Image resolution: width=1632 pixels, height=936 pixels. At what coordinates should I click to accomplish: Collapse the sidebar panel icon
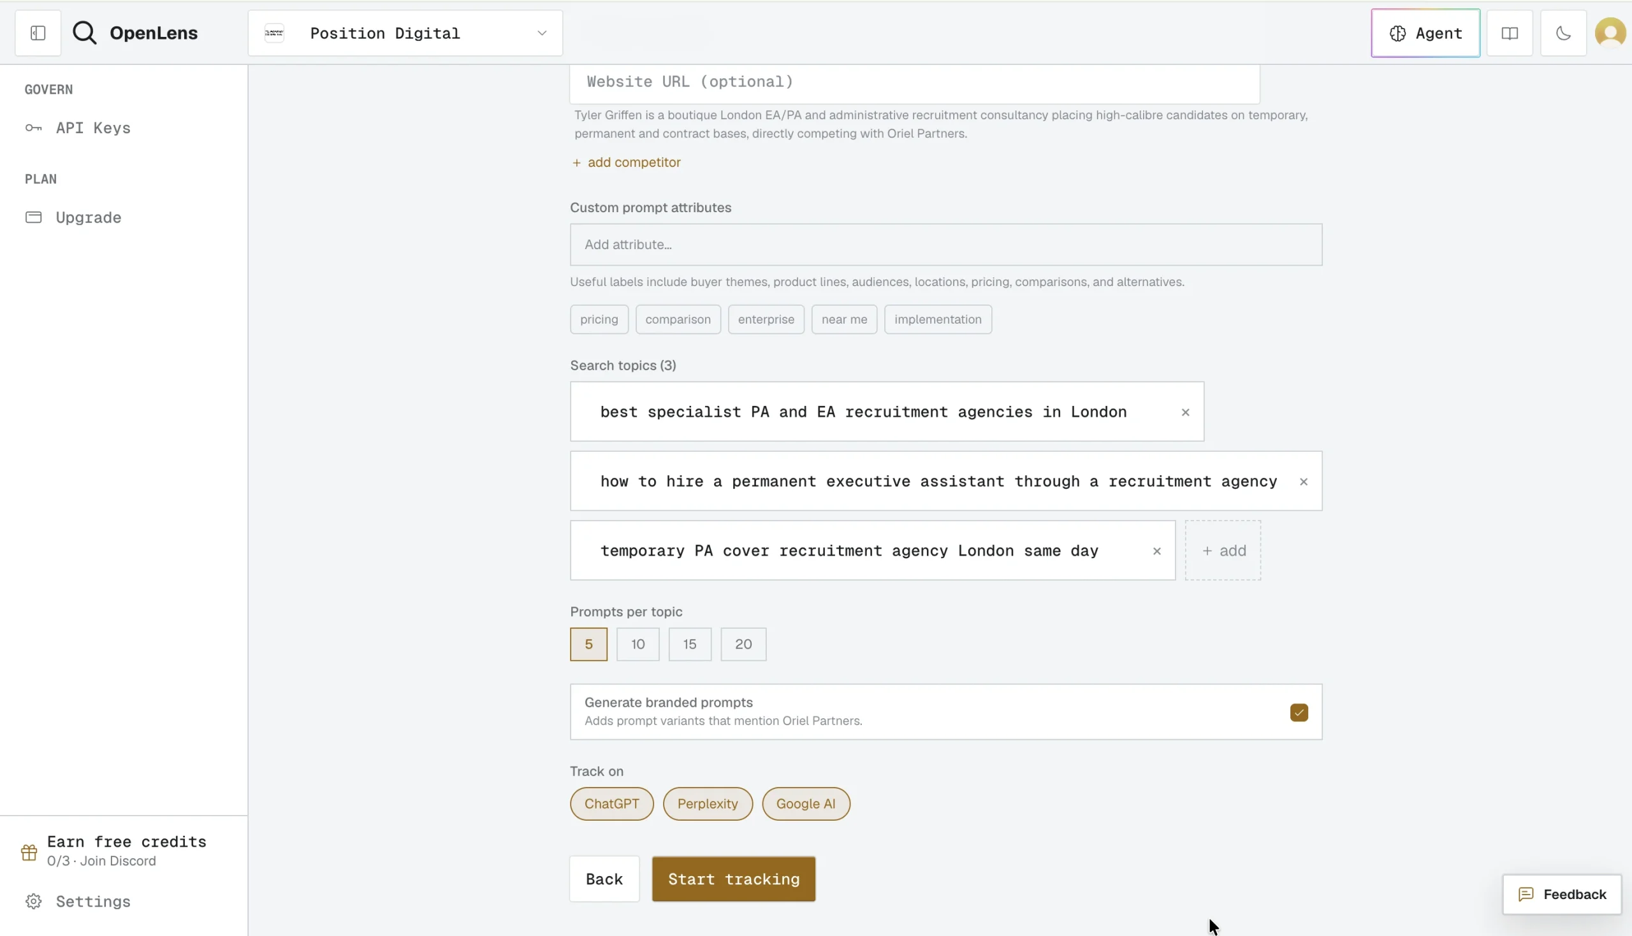[x=38, y=32]
